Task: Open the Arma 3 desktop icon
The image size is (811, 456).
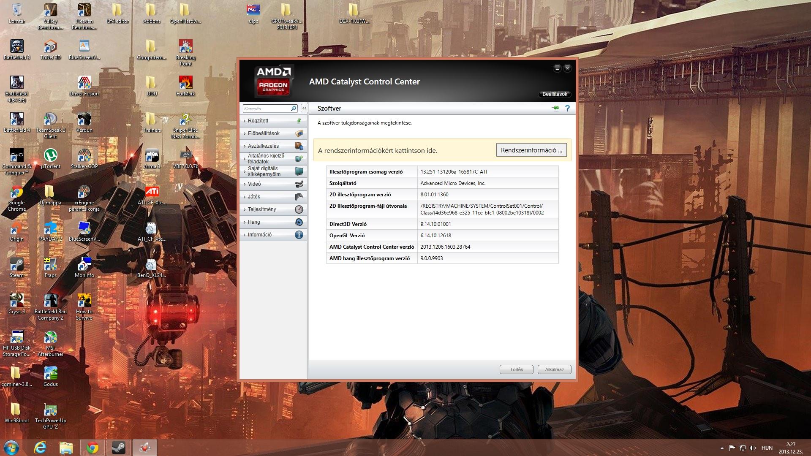Action: (x=152, y=158)
